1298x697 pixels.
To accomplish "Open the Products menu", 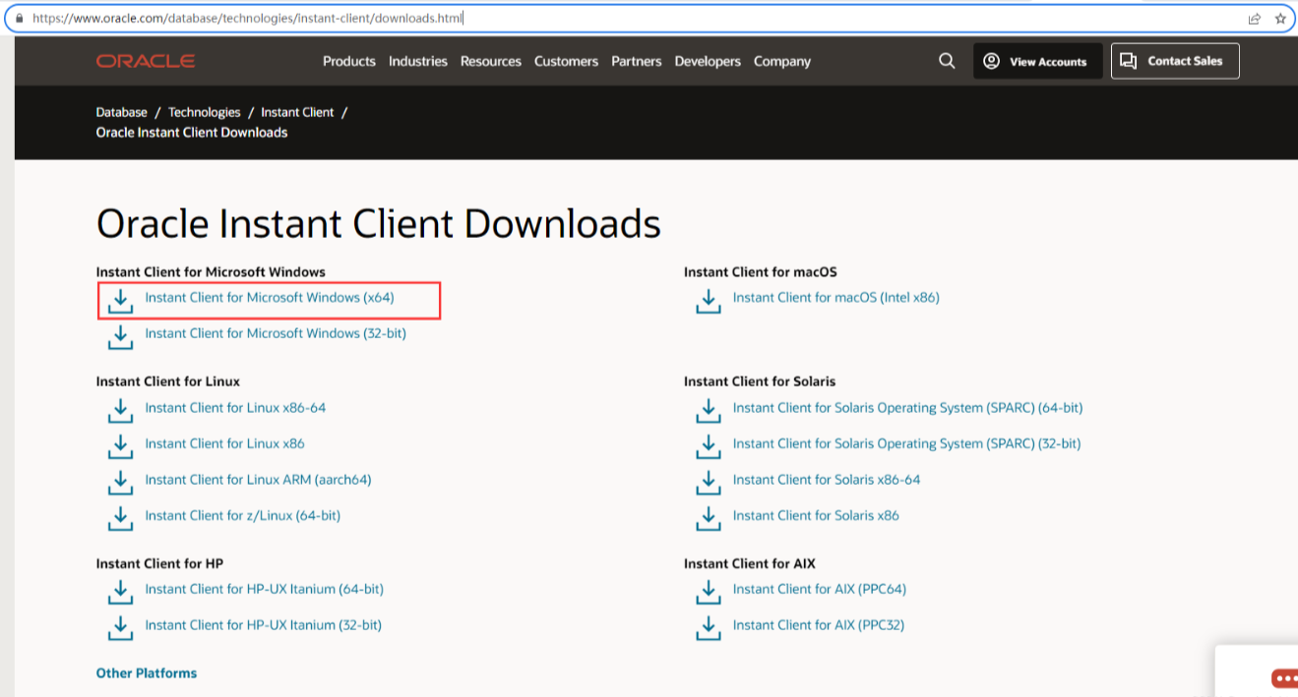I will tap(349, 61).
